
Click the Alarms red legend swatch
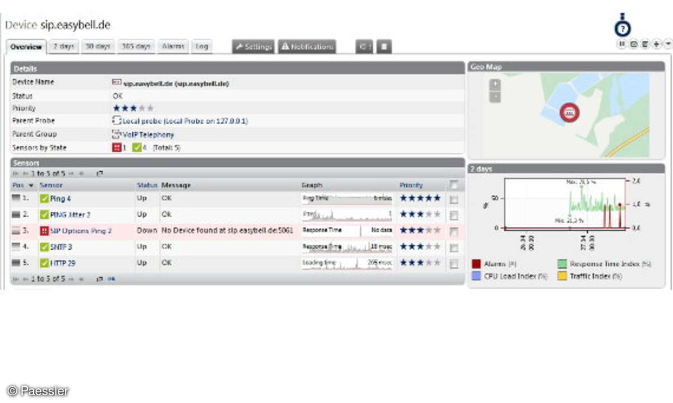(476, 264)
